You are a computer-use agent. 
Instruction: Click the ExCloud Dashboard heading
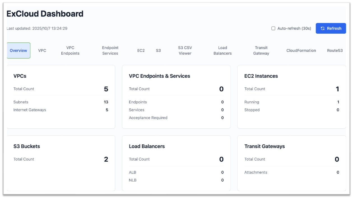click(x=45, y=14)
